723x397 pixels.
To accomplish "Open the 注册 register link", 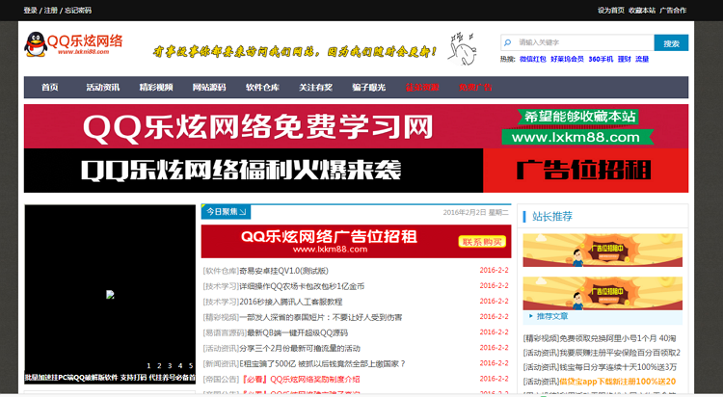I will pos(51,11).
